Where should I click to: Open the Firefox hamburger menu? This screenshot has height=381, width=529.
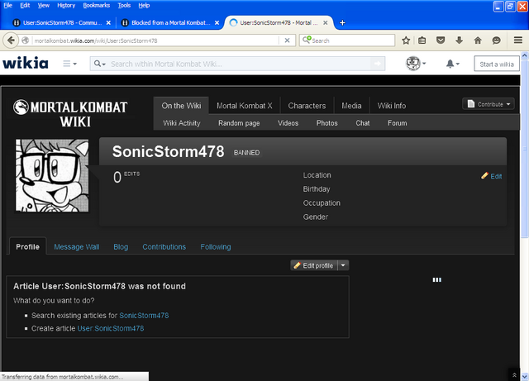(x=518, y=40)
